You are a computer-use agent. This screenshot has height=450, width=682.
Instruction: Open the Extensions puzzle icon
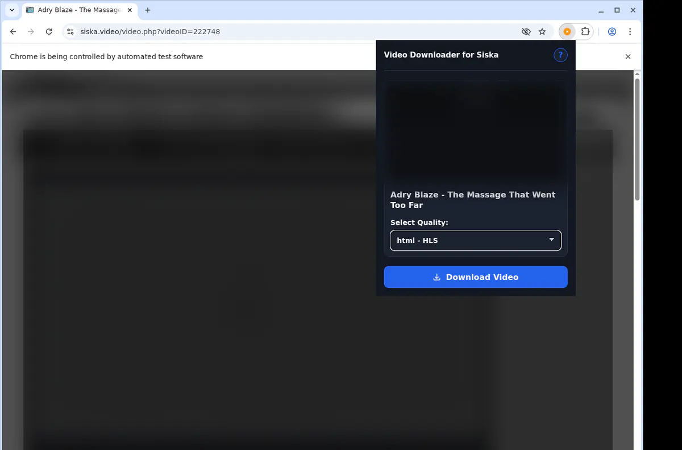click(585, 32)
